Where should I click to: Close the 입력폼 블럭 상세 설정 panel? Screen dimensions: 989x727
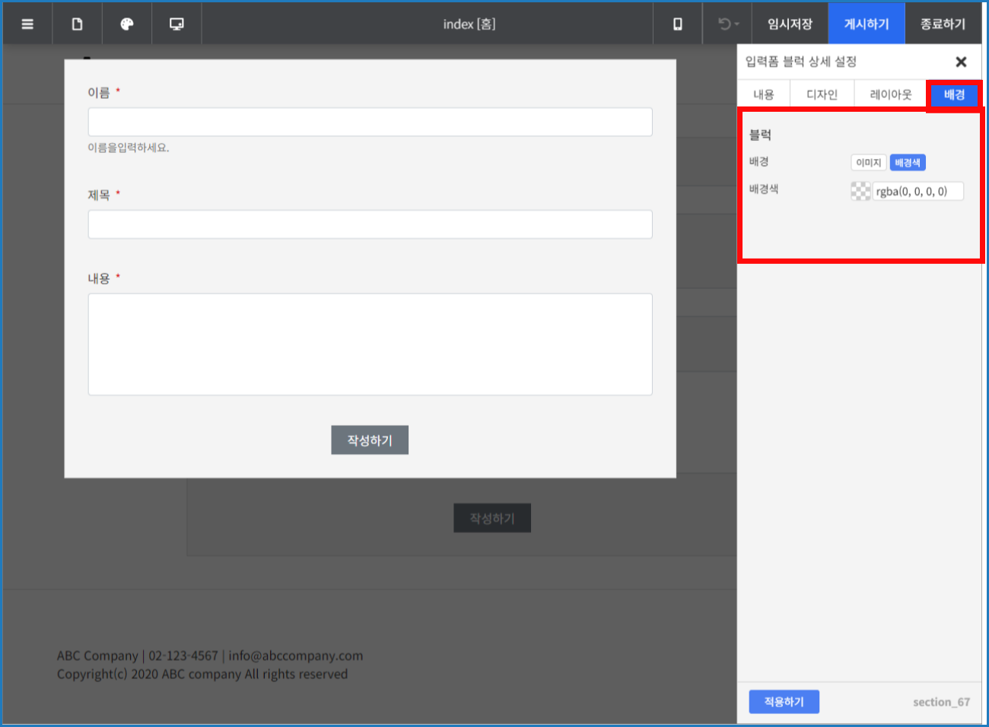(961, 62)
